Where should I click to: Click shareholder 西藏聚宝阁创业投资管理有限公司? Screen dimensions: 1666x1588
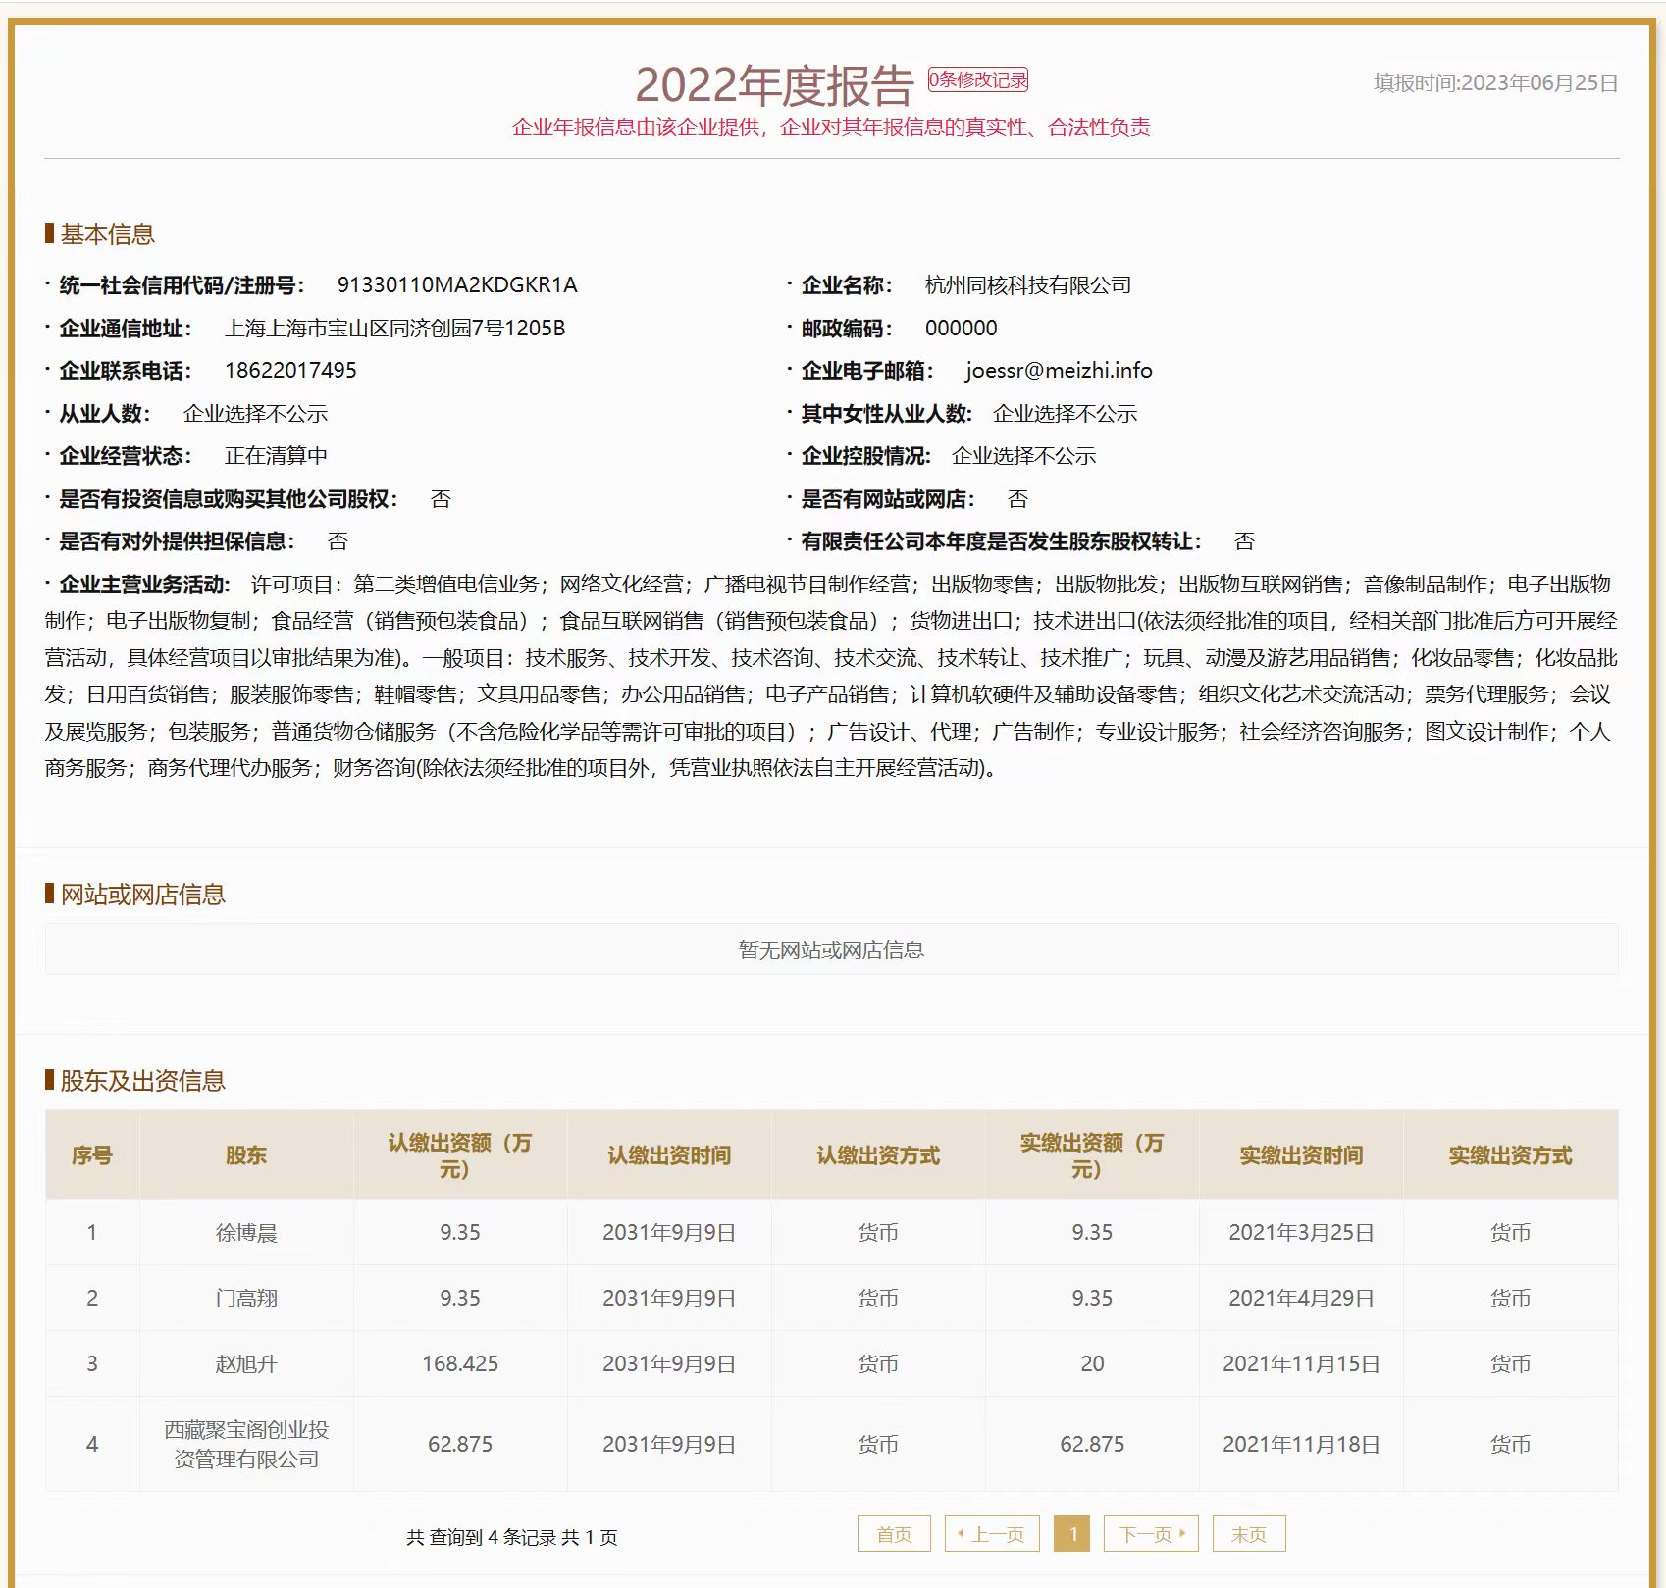(246, 1444)
